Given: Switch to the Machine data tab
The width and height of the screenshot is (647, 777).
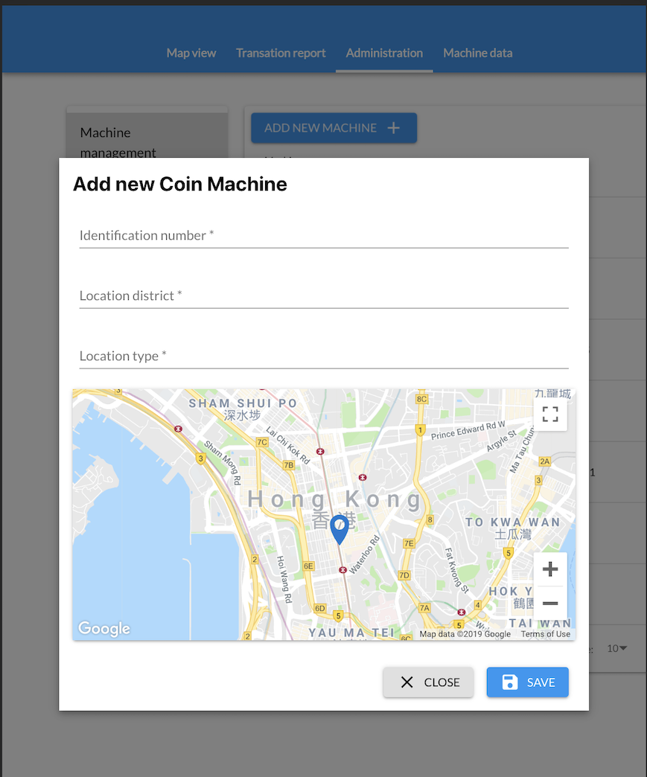Looking at the screenshot, I should [x=477, y=53].
